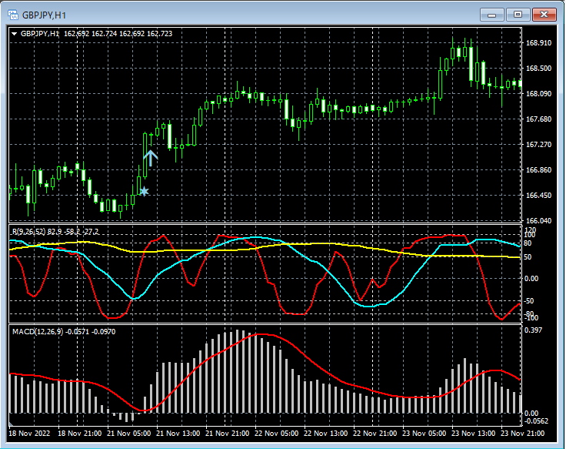Click the blue star marker below candles
Screen dimensions: 566x449
point(144,191)
